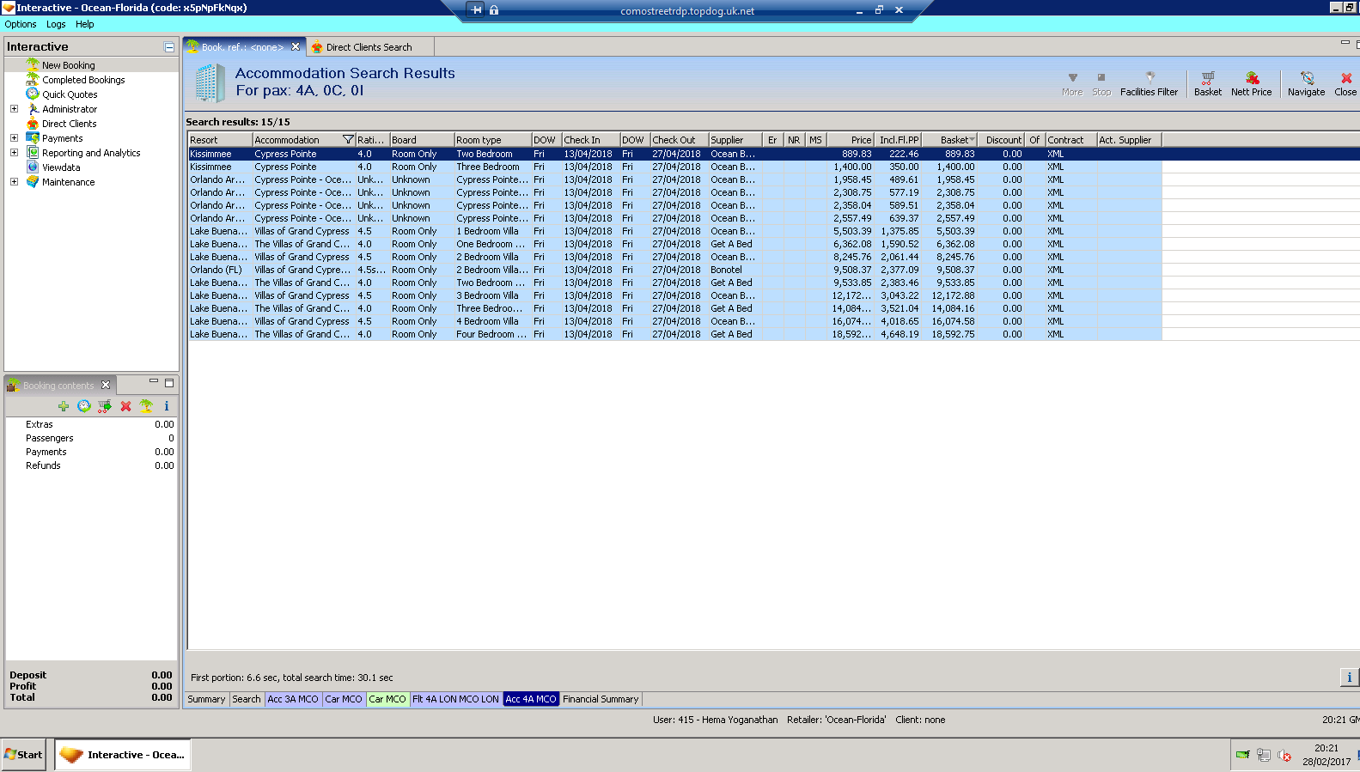Click the Facilities Filter funnel button
This screenshot has width=1360, height=772.
(1149, 83)
